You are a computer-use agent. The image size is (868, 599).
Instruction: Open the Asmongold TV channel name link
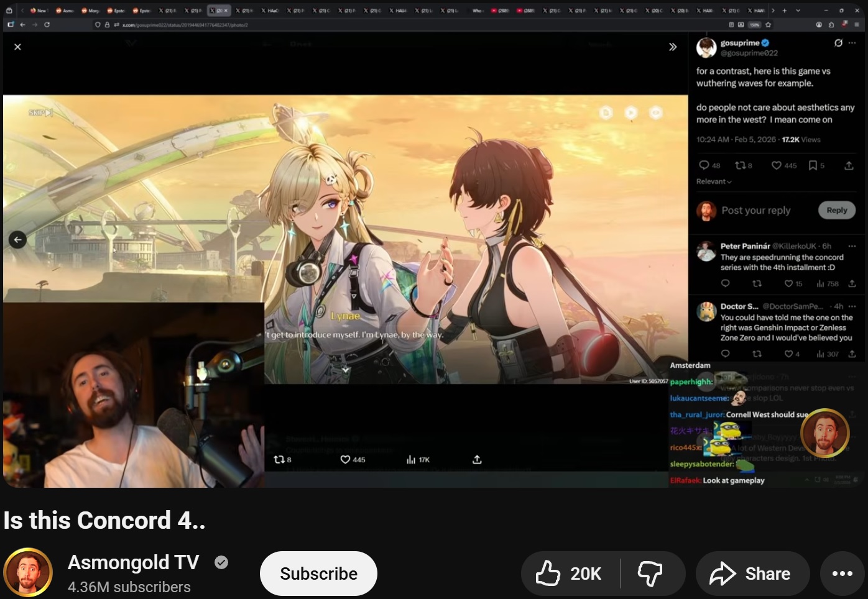133,562
